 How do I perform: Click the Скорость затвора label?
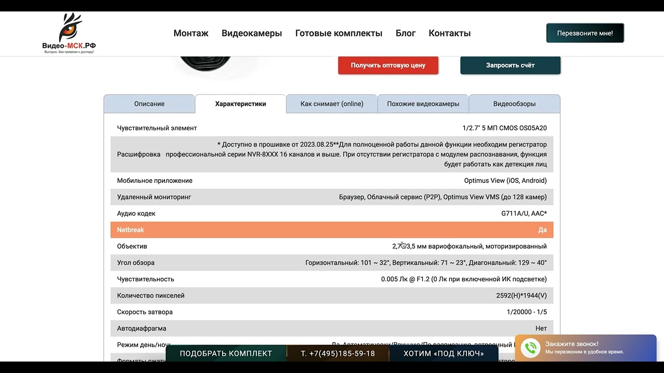tap(145, 312)
